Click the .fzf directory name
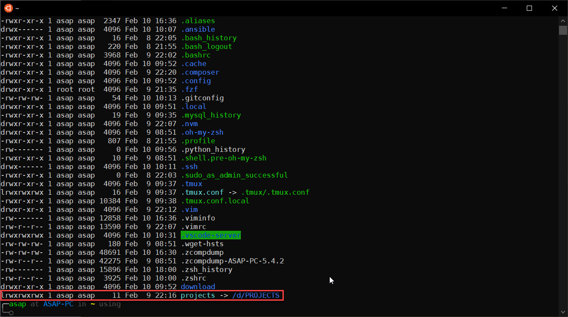Screen dimensions: 568x317 click(x=189, y=89)
